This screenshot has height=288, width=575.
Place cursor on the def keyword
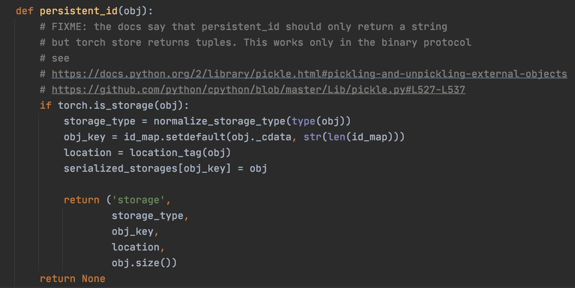tap(25, 11)
